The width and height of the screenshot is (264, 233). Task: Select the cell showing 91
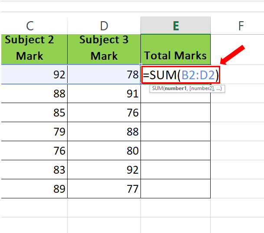click(104, 94)
